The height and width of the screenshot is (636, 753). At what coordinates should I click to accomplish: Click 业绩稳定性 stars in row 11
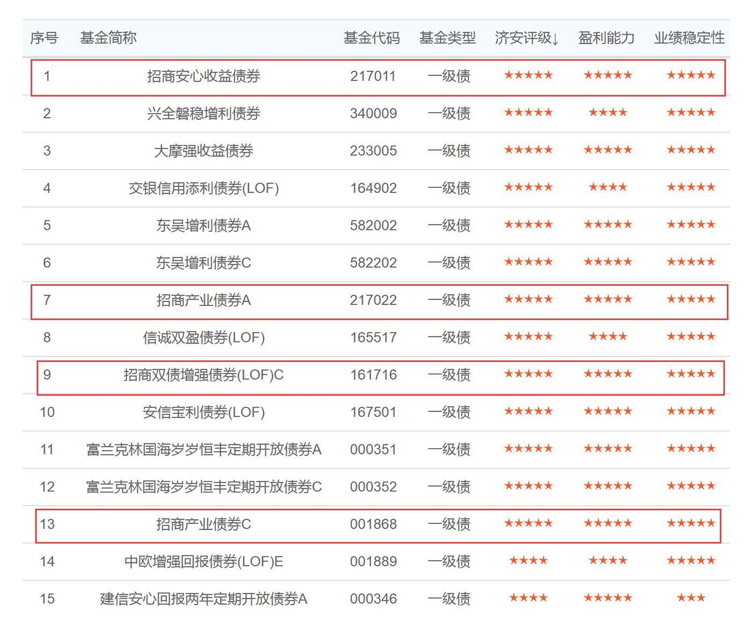point(691,449)
